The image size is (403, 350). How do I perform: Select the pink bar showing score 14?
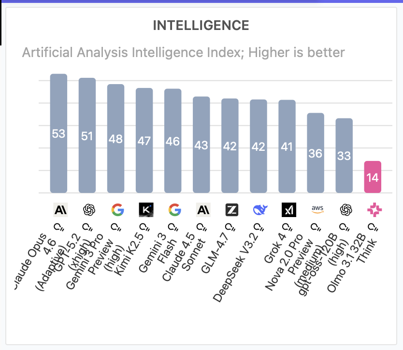pyautogui.click(x=373, y=177)
